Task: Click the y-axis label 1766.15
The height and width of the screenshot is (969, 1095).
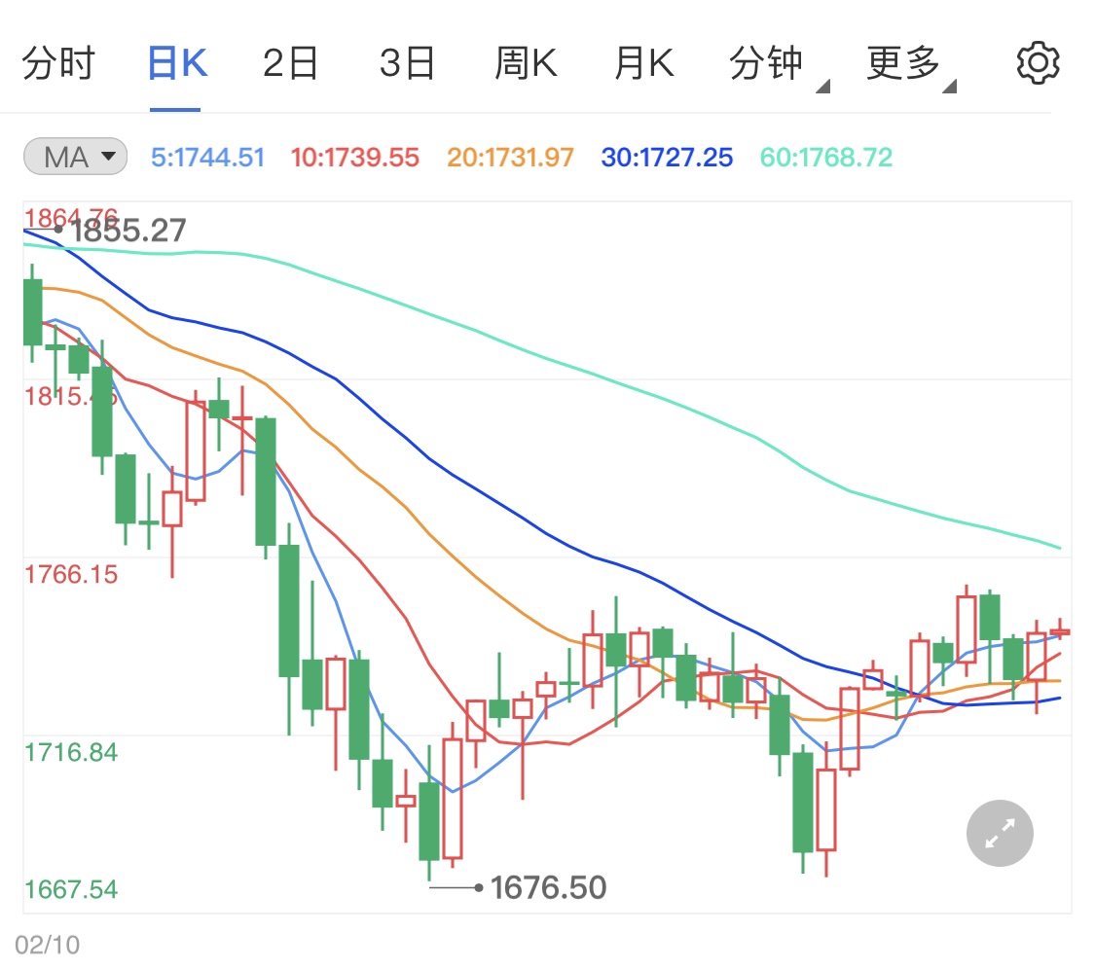Action: [71, 575]
